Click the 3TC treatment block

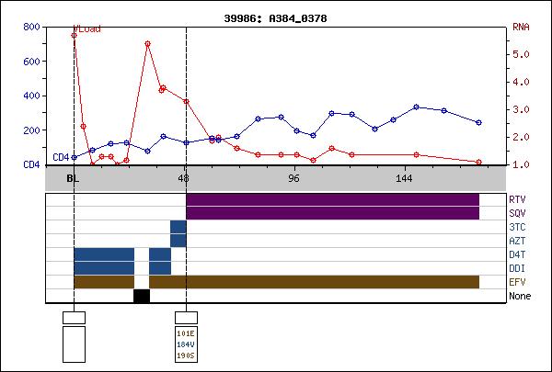pyautogui.click(x=178, y=227)
